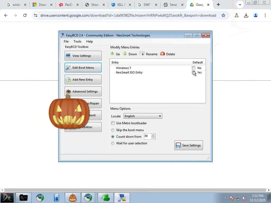Viewport: 271px width, 203px height.
Task: Select Skip the boot menu option
Action: tap(113, 130)
